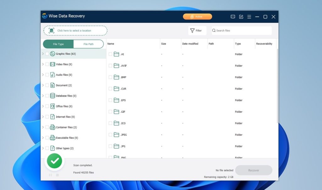Click the .GIF folder icon
Image resolution: width=322 pixels, height=190 pixels.
(116, 112)
